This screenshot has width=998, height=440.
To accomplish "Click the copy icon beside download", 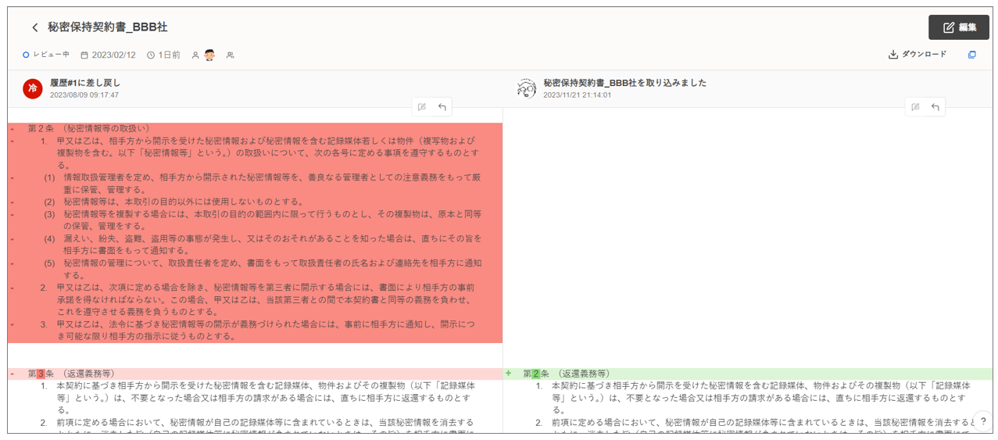I will coord(971,55).
